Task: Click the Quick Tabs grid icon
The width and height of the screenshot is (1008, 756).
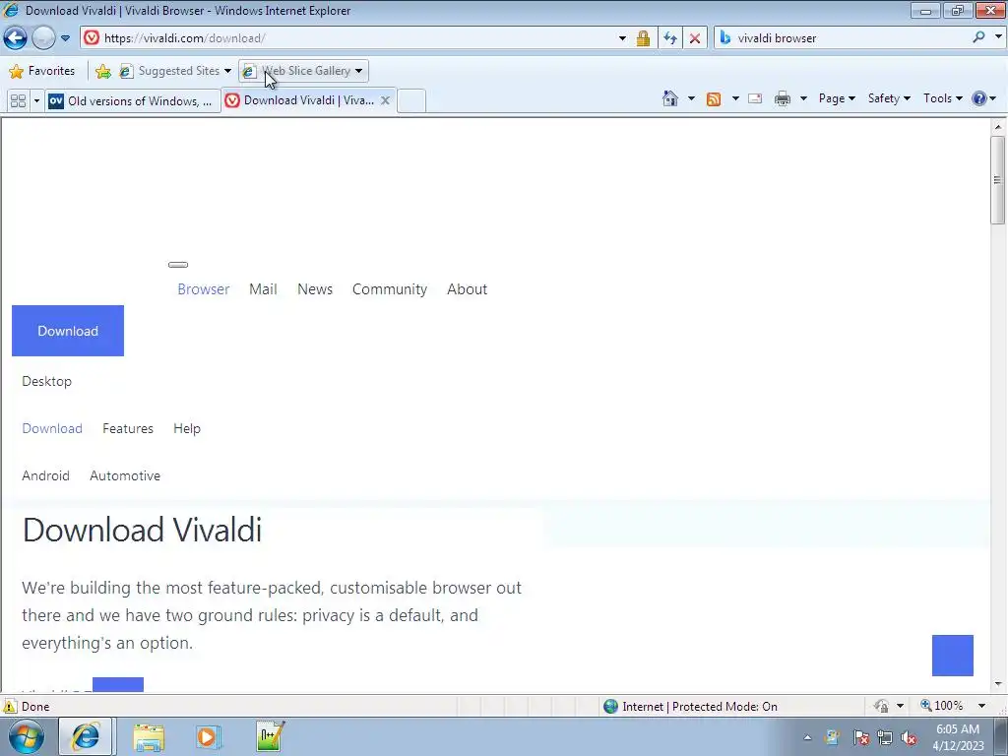Action: coord(18,101)
